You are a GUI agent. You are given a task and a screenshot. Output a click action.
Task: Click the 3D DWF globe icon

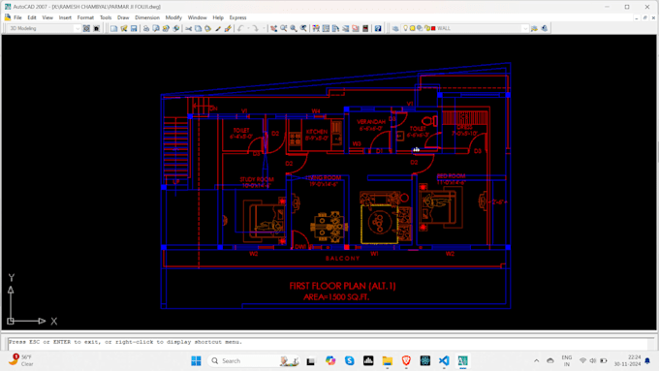tap(176, 28)
